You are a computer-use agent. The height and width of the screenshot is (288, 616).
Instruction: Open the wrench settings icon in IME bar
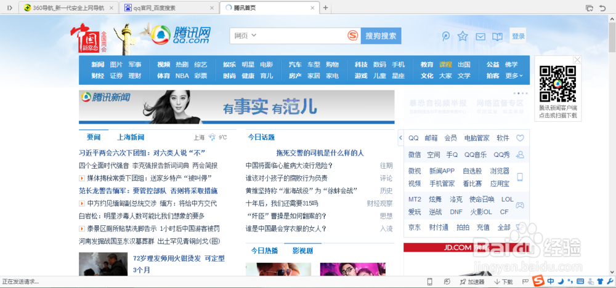[x=610, y=281]
